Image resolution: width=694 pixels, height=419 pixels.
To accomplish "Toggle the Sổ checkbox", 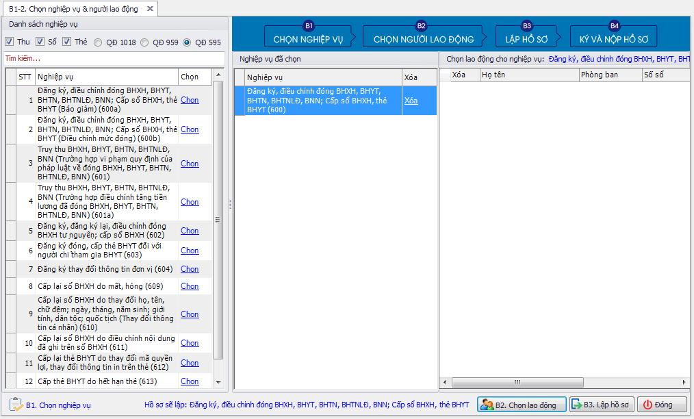I will click(40, 42).
